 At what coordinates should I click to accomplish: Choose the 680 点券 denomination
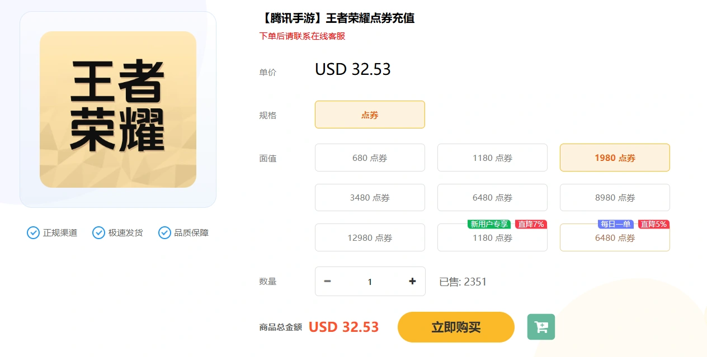pos(370,158)
